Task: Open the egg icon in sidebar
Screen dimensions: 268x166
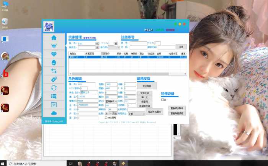Action: 54,62
